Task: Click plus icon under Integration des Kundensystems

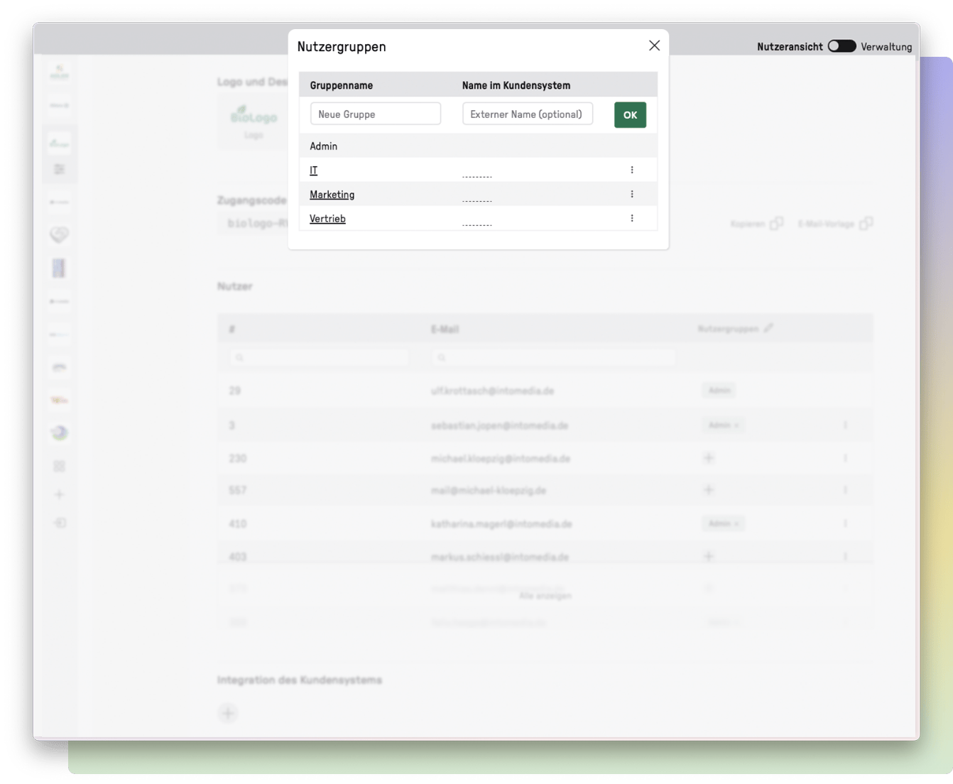Action: (228, 713)
